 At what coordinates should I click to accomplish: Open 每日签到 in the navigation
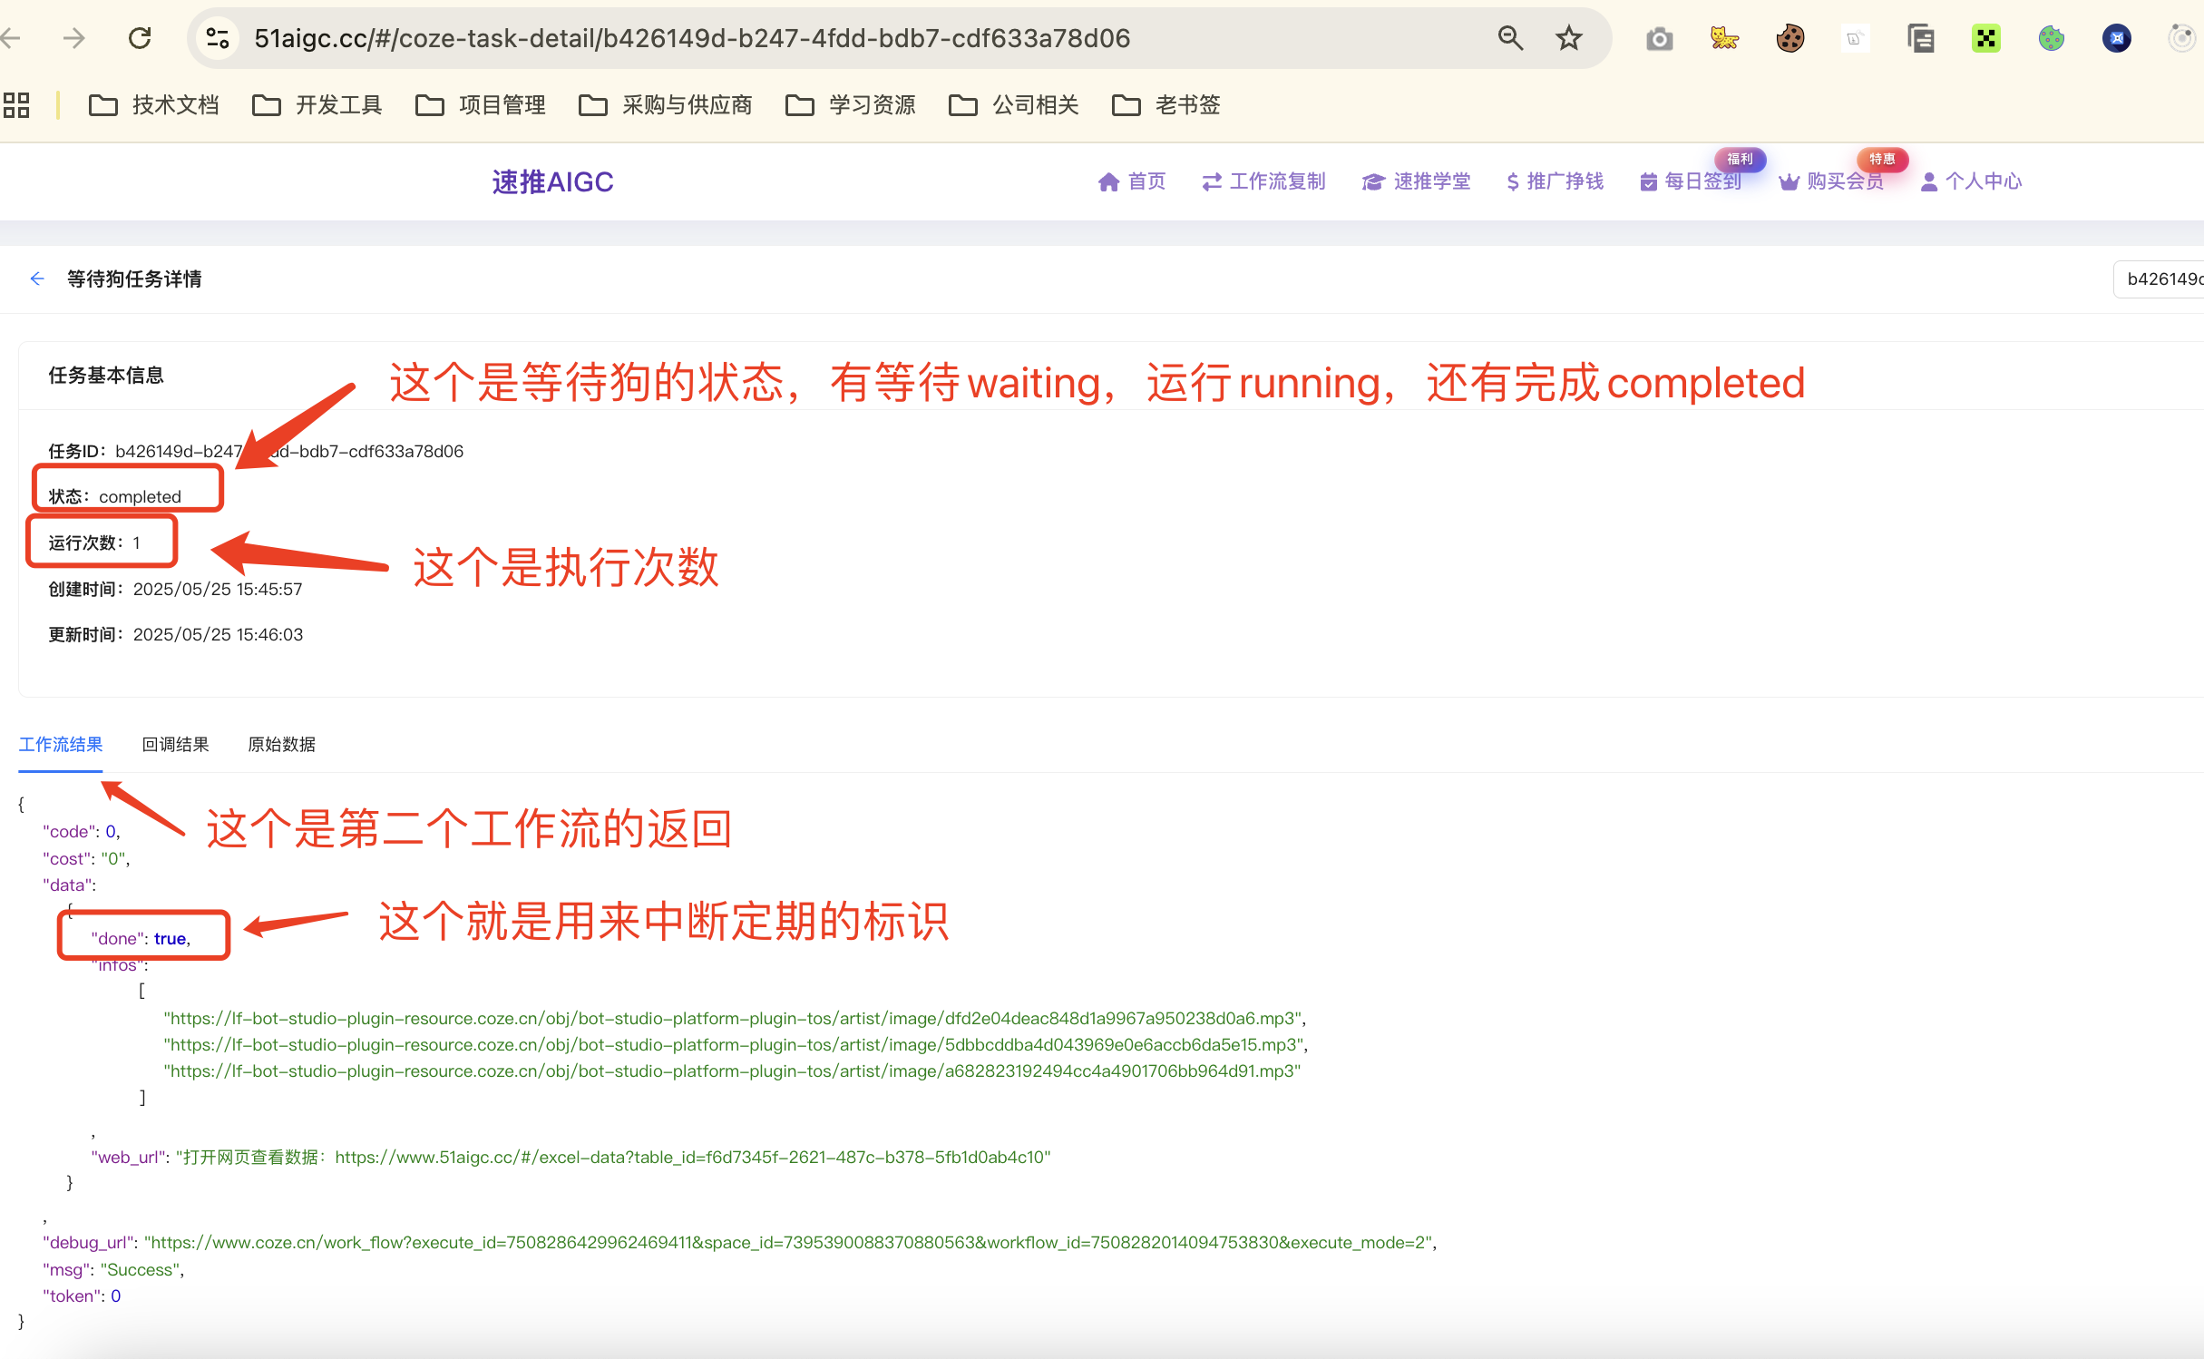point(1691,181)
